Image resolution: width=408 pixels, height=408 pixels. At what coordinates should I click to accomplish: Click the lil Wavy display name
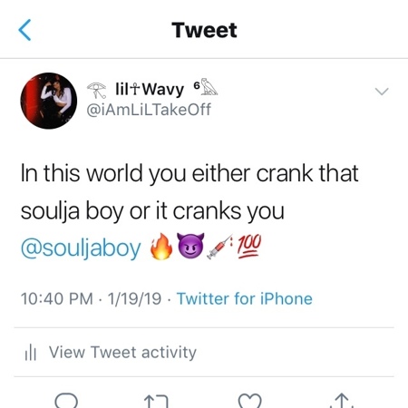point(150,89)
